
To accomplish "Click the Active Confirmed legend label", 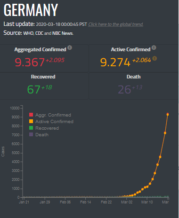I will point(54,122).
